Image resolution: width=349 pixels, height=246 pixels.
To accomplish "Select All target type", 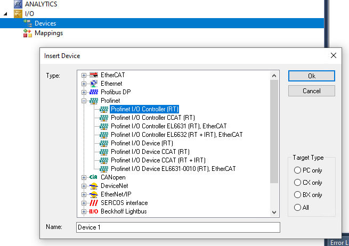I will coord(297,207).
